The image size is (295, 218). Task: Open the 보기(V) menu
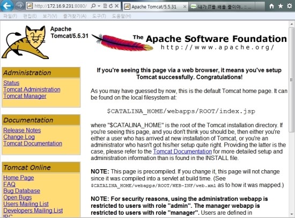pos(50,16)
